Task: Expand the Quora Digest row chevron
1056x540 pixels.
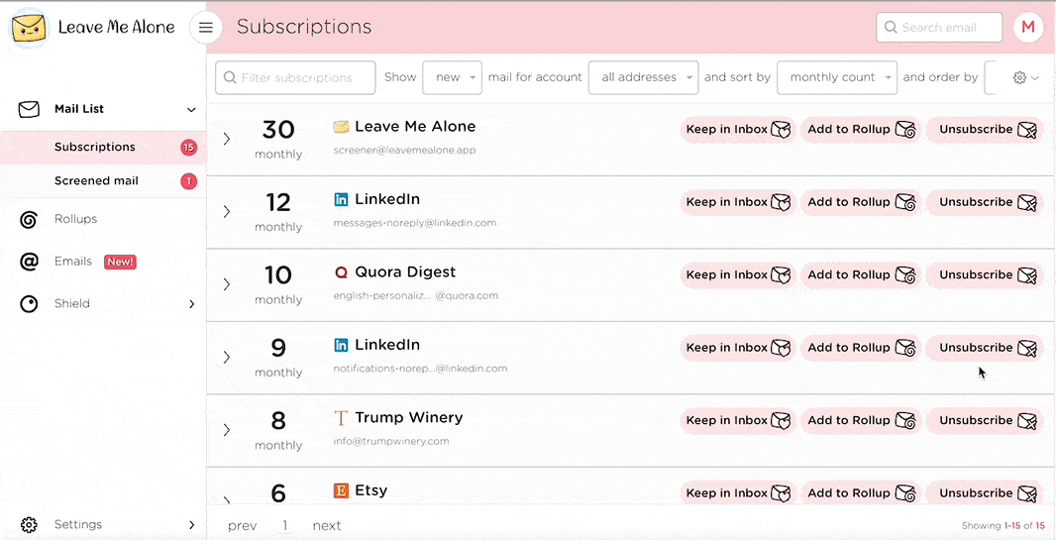Action: 227,284
